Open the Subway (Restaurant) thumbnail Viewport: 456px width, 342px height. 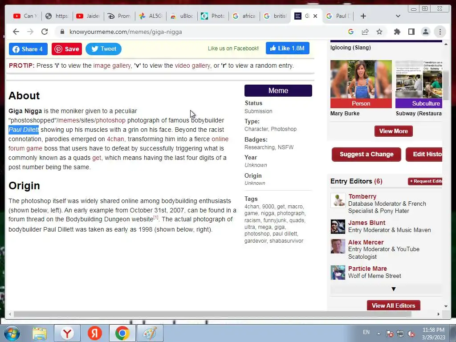pos(419,84)
